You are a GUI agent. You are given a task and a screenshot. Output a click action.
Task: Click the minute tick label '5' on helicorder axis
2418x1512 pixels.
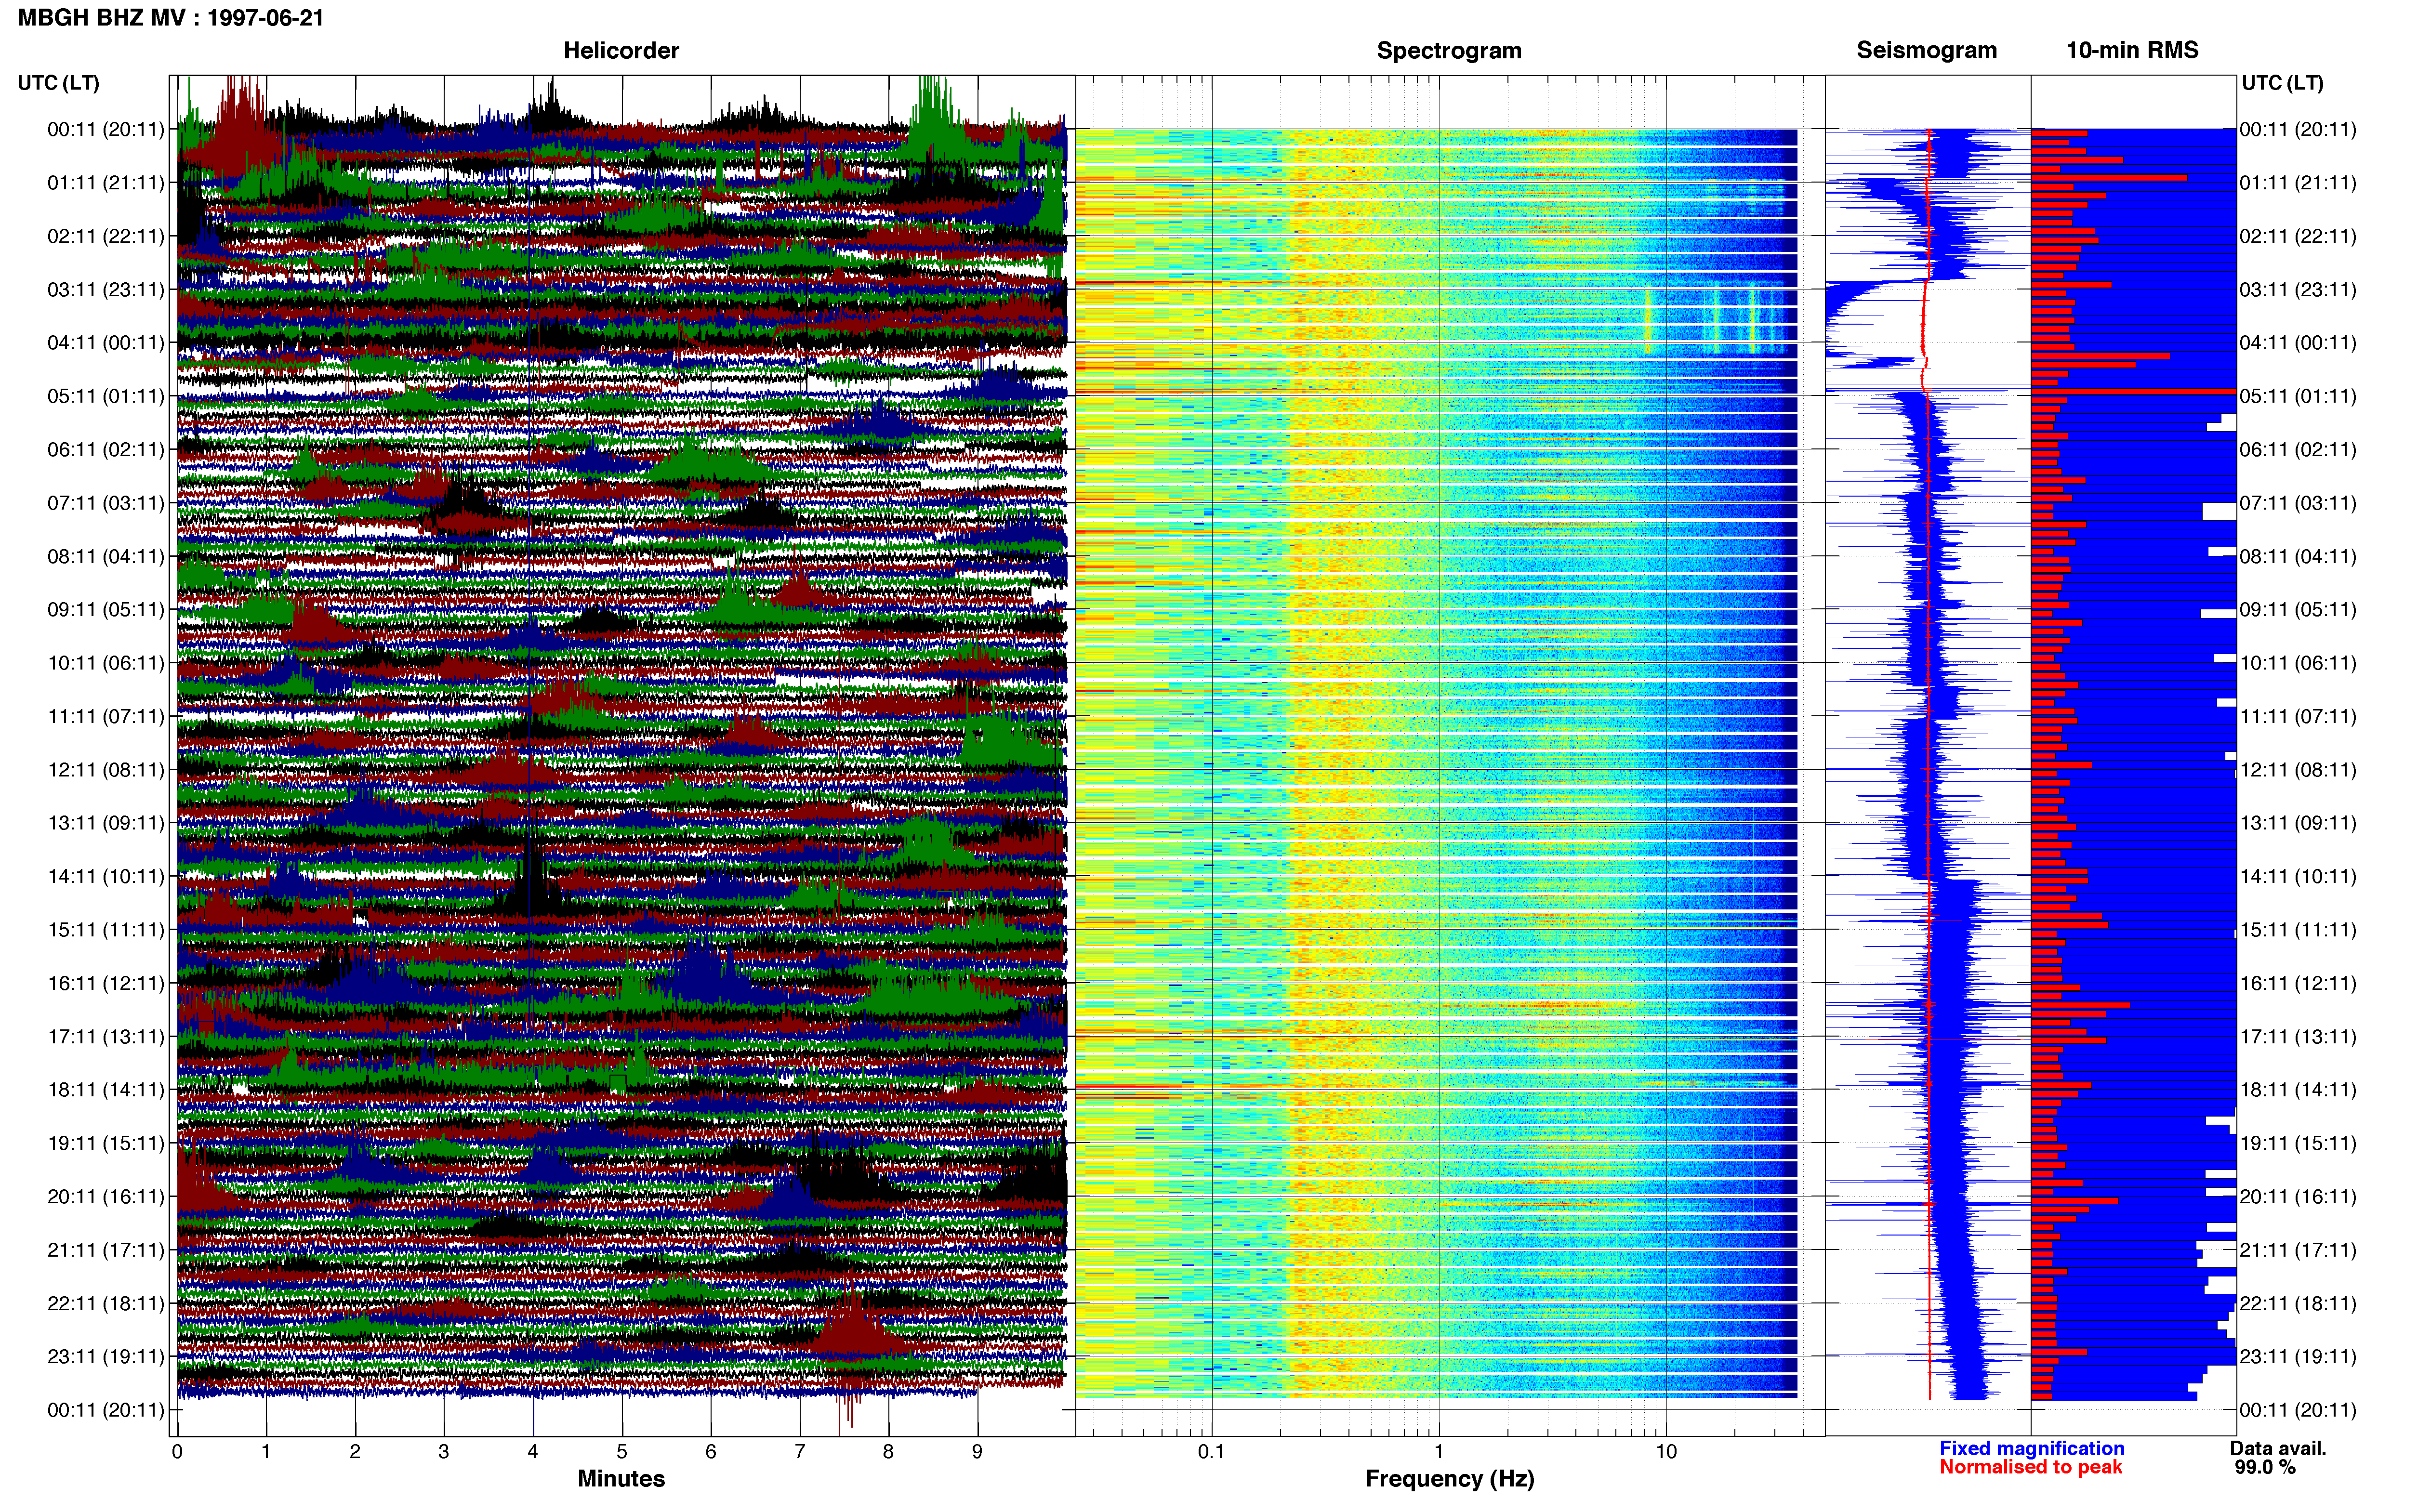click(622, 1452)
